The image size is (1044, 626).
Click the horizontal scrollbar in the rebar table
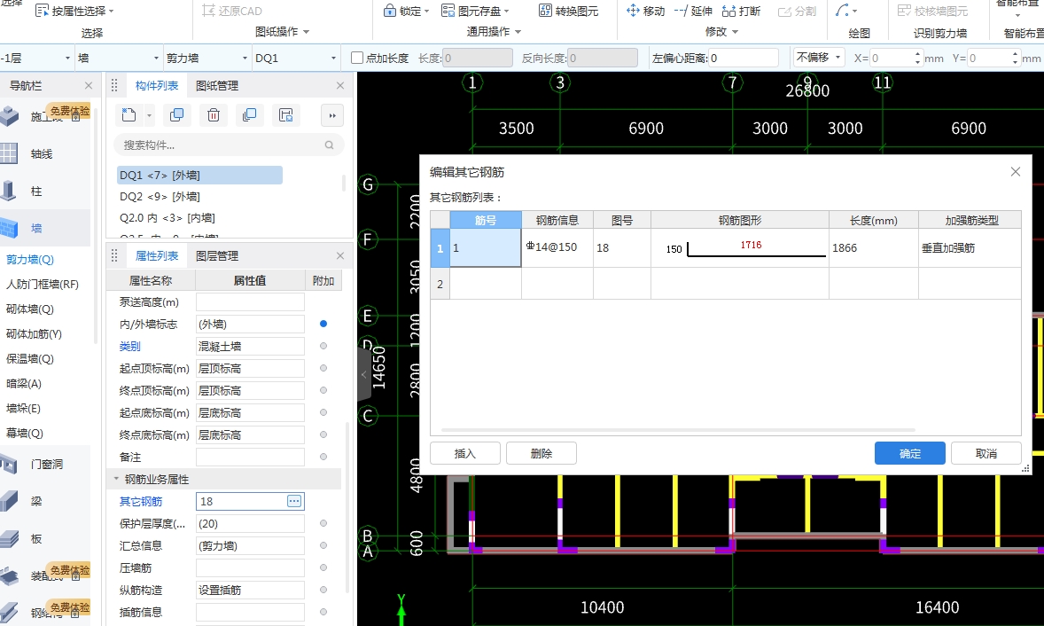click(678, 430)
